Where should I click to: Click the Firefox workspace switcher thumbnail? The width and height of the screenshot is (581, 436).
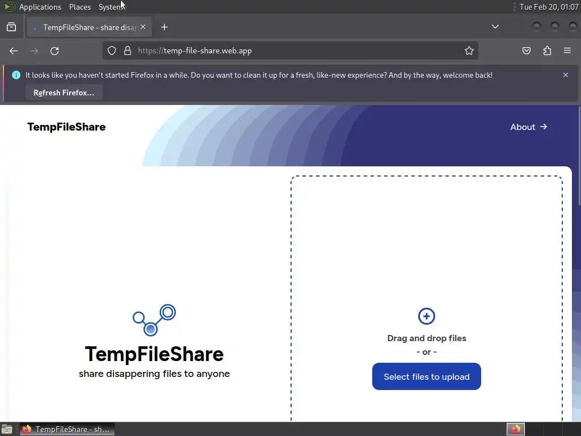point(515,429)
